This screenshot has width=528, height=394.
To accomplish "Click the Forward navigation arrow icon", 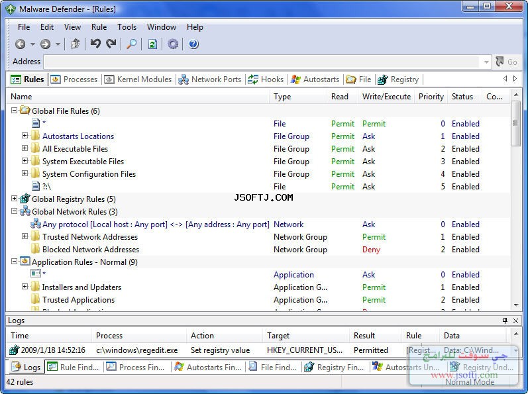I will pos(46,44).
